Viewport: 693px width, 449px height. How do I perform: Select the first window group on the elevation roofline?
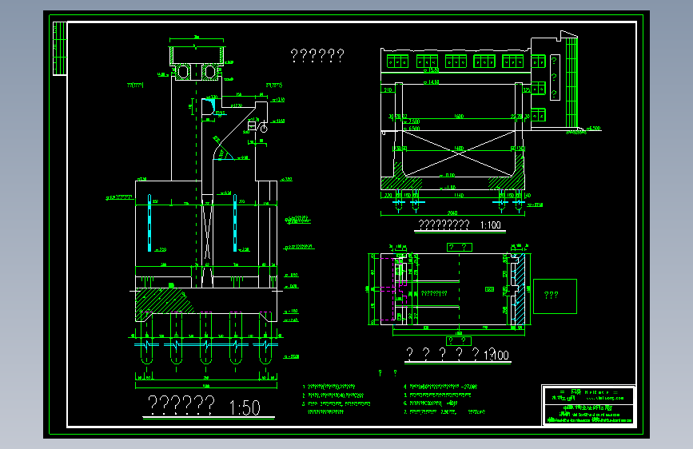click(397, 62)
